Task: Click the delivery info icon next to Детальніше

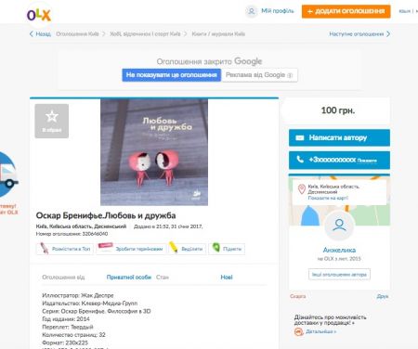Action: [298, 331]
